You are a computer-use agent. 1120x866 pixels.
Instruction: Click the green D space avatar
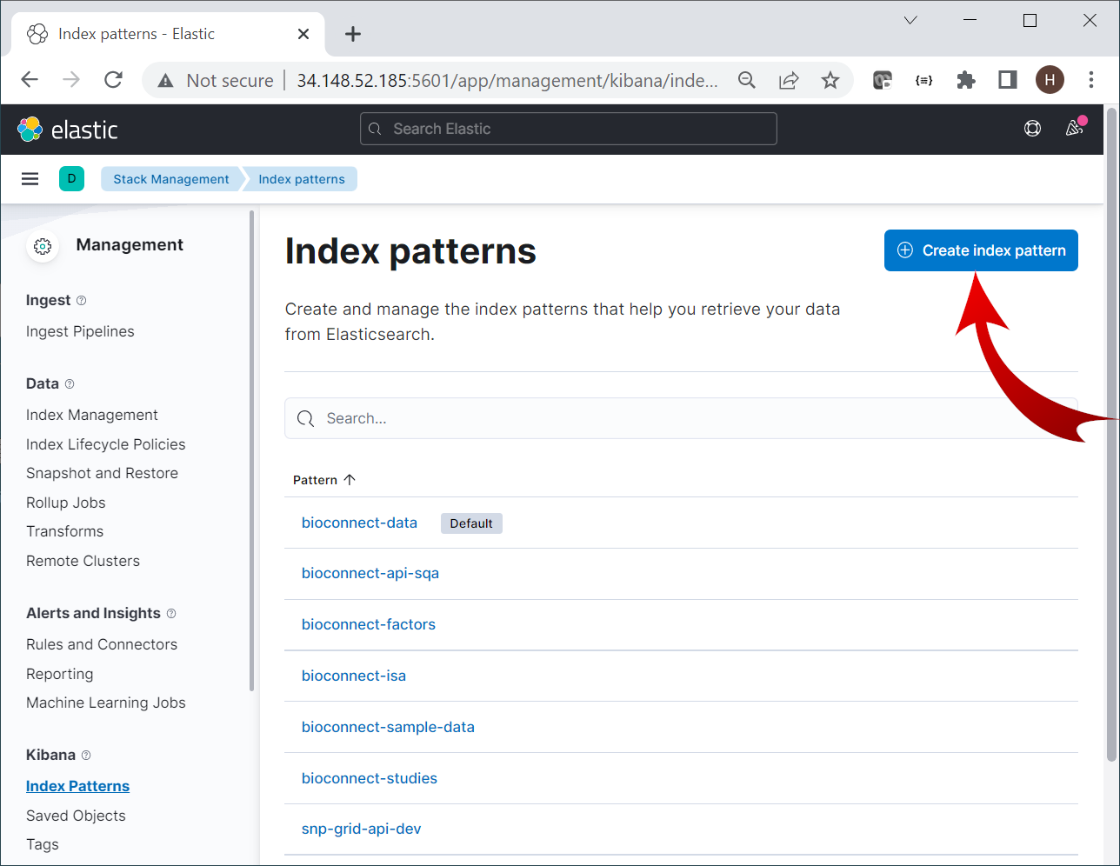pyautogui.click(x=71, y=179)
